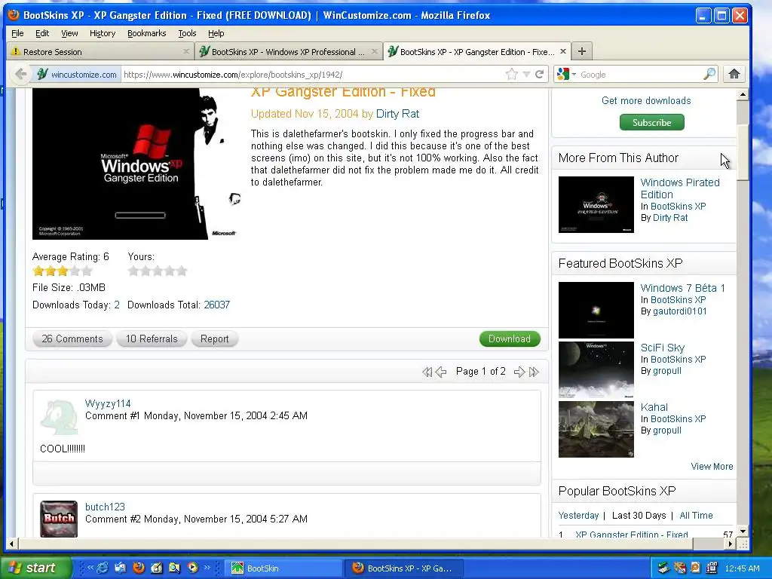Click the horizontal scrollbar right arrow

coord(731,544)
